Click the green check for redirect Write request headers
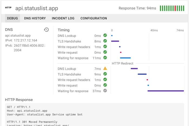This screenshot has width=189, height=126. 105,79
